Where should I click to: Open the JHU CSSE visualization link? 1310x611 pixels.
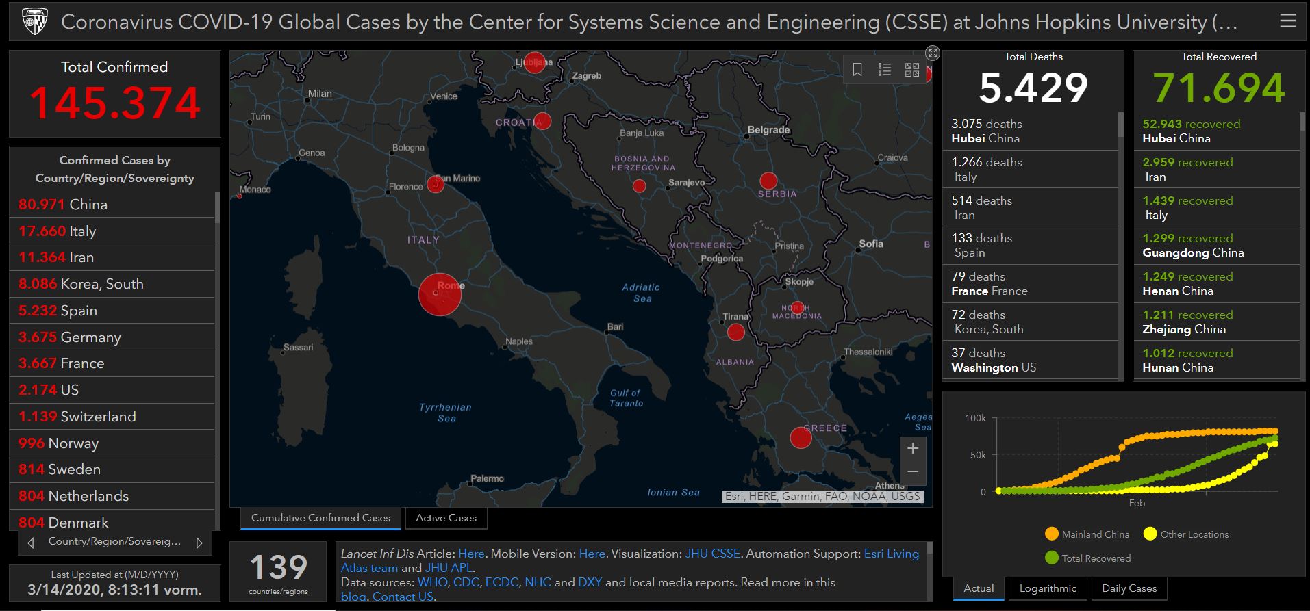pyautogui.click(x=712, y=554)
